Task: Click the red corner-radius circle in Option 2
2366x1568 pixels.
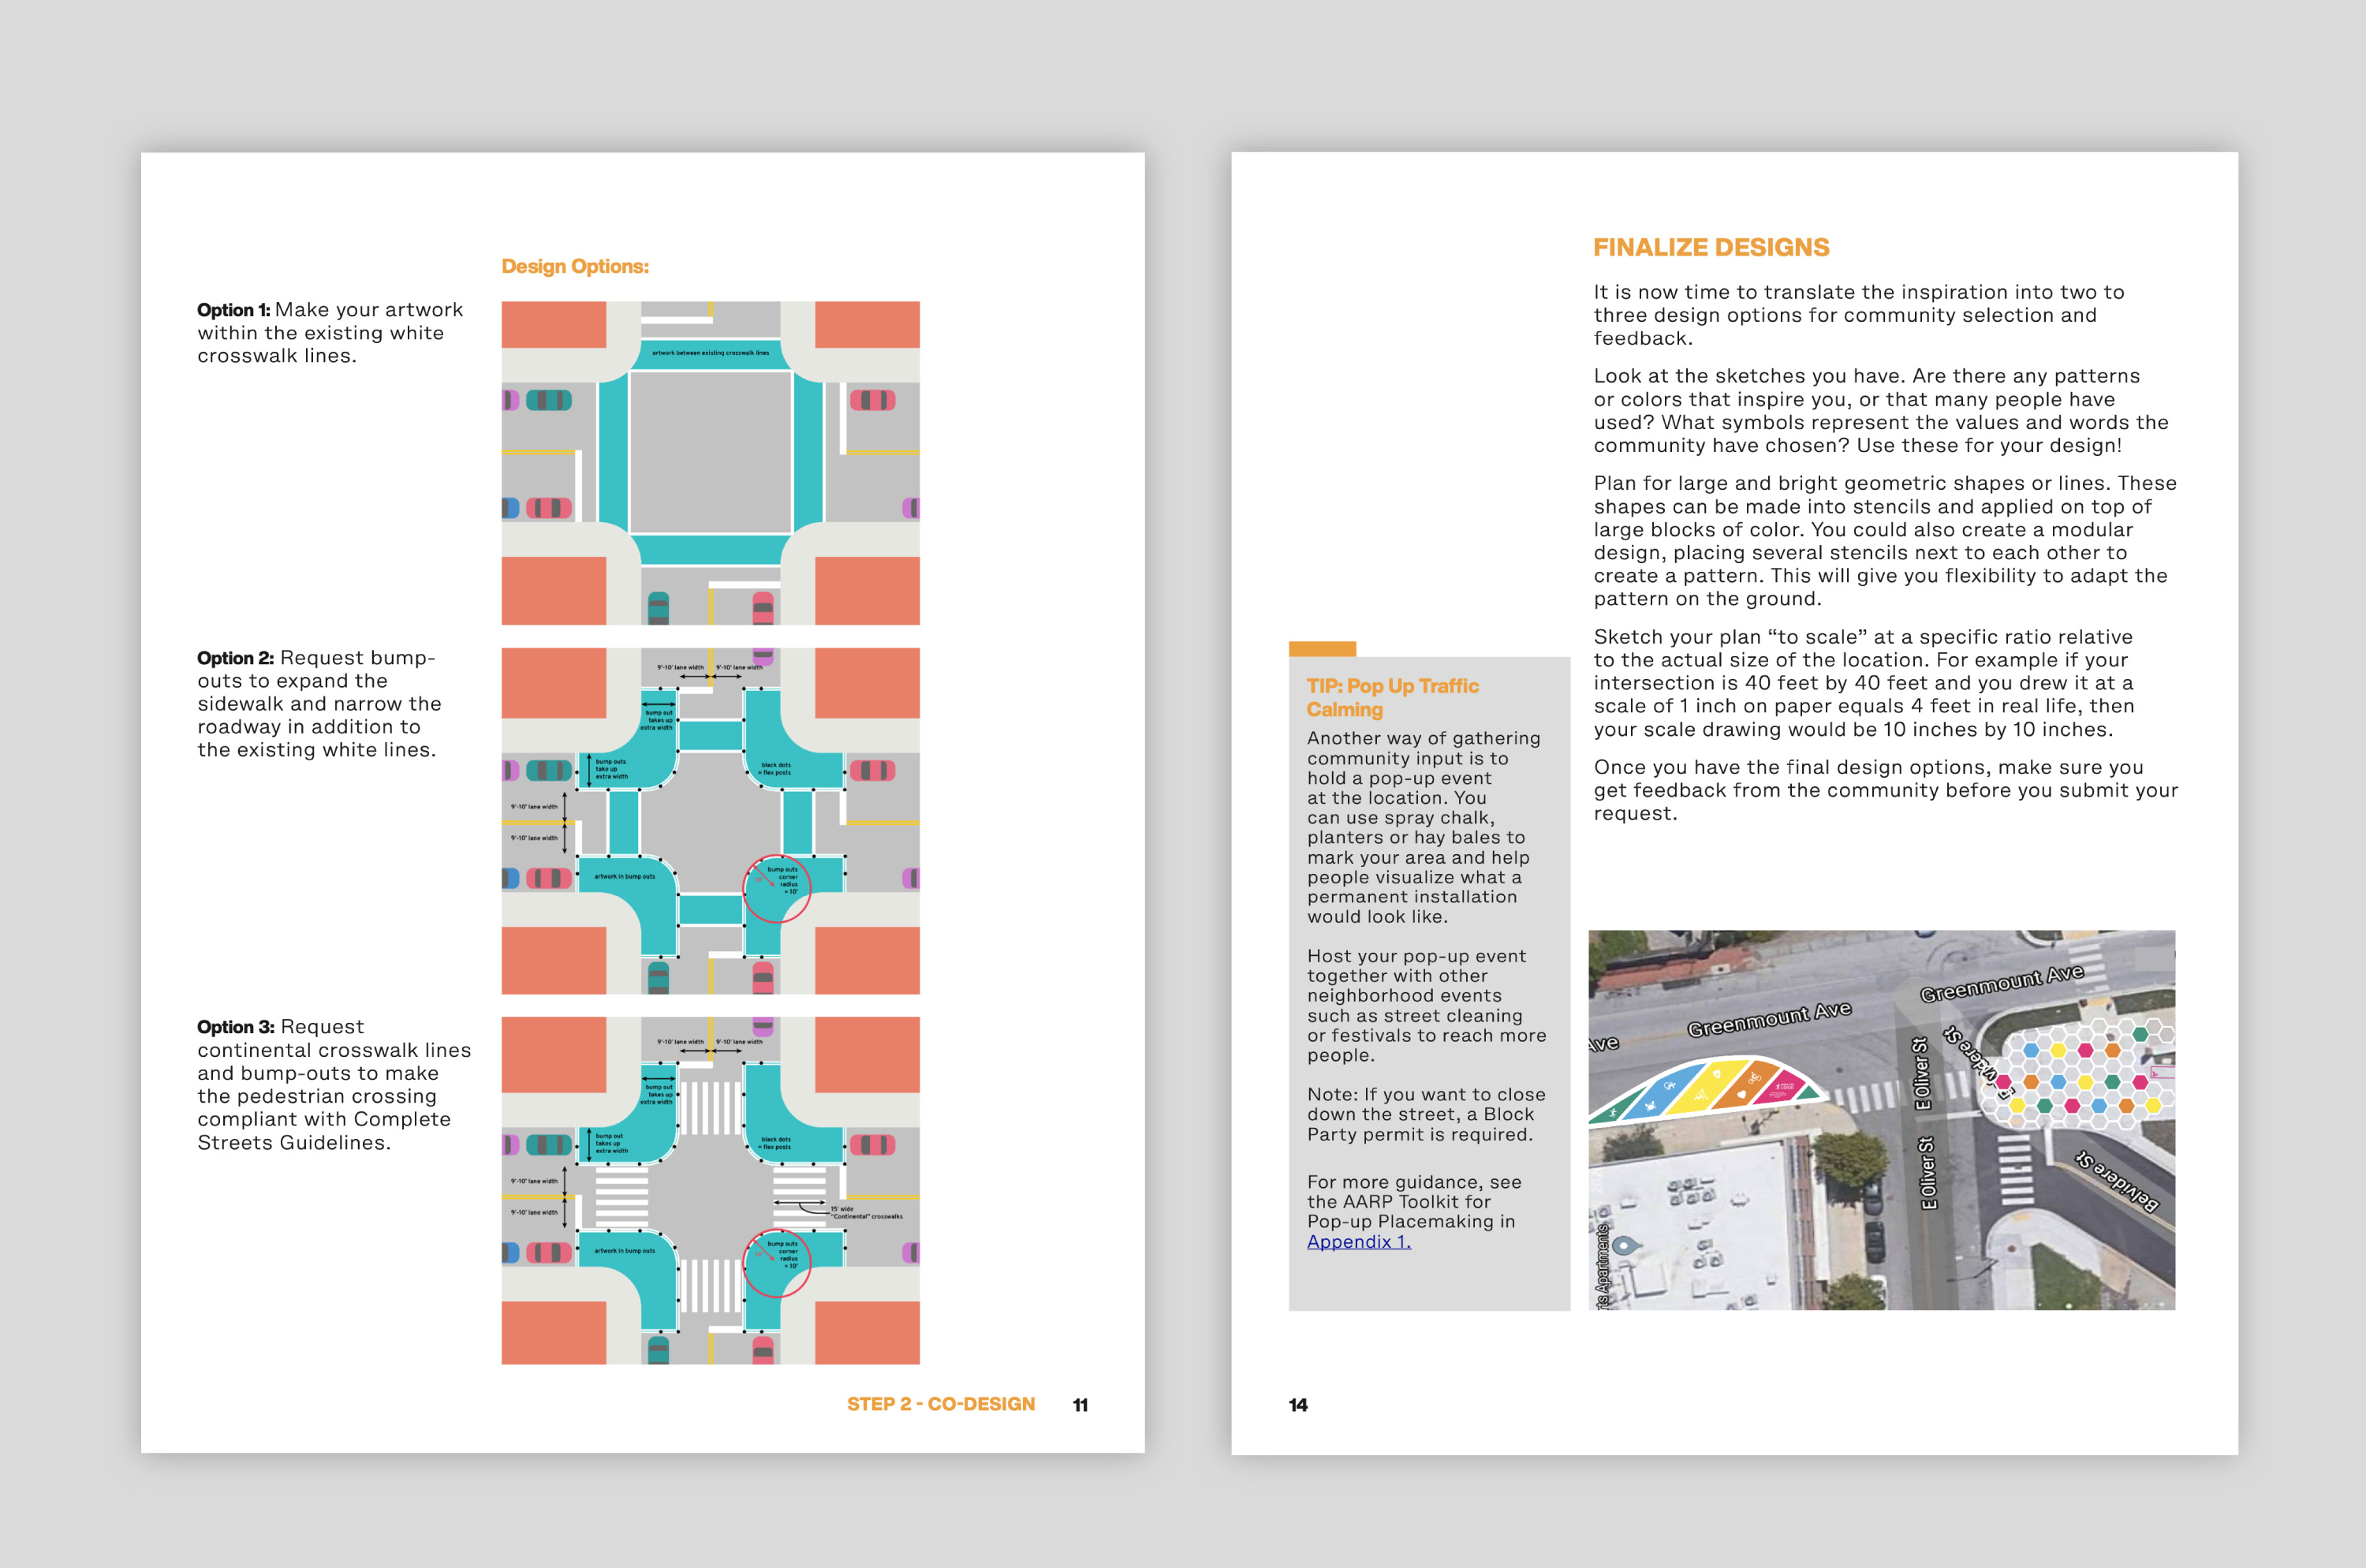Action: [776, 888]
